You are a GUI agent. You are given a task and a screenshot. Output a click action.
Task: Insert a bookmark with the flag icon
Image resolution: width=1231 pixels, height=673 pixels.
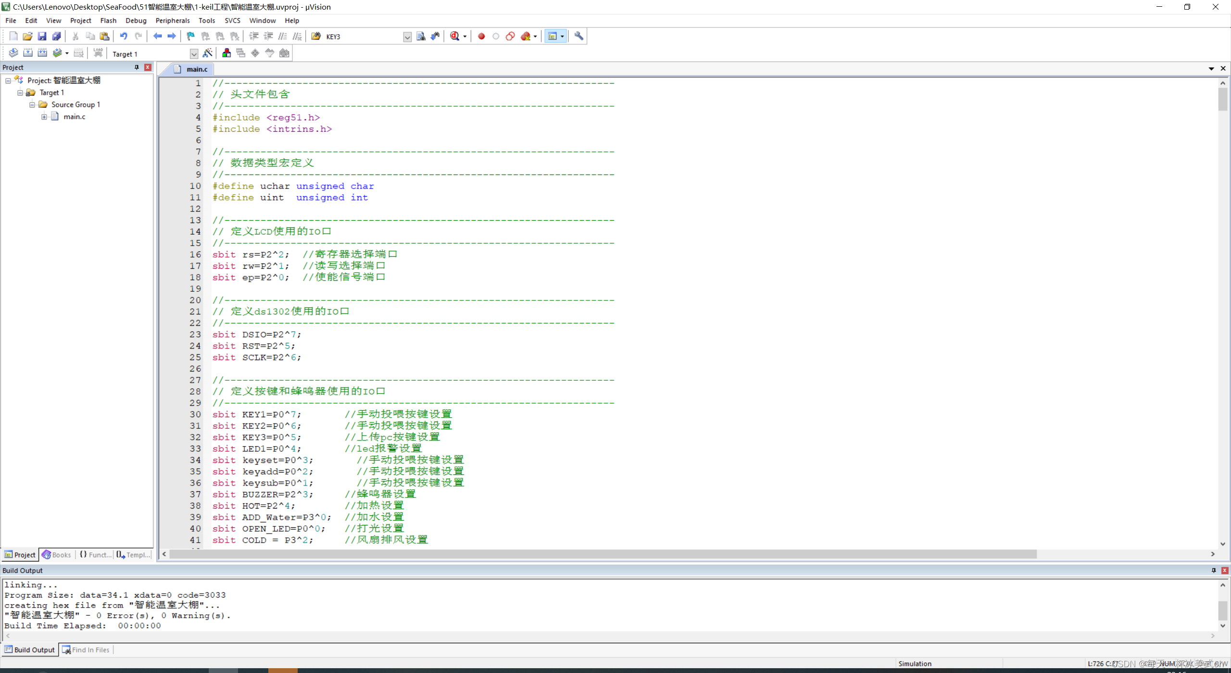[x=191, y=36]
